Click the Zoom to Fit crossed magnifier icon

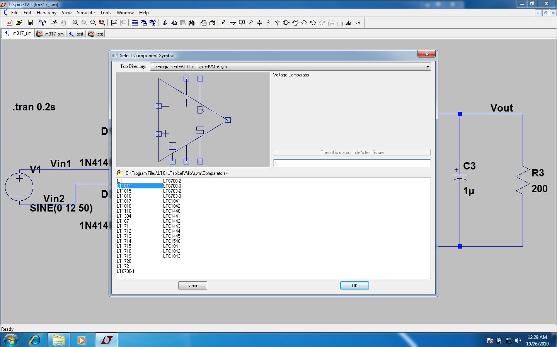point(102,23)
